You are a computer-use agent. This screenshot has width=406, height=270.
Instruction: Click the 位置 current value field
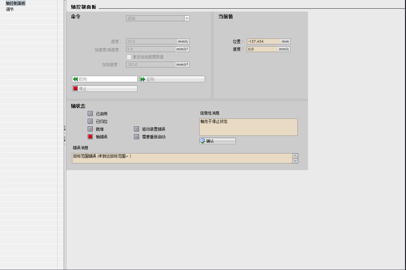264,41
